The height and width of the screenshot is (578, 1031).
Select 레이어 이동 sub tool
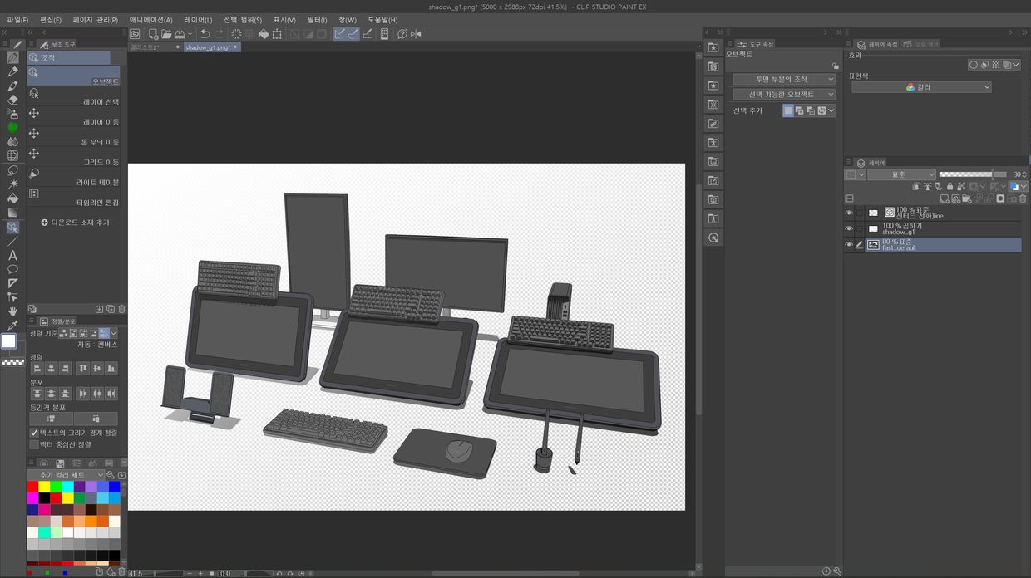click(x=74, y=118)
